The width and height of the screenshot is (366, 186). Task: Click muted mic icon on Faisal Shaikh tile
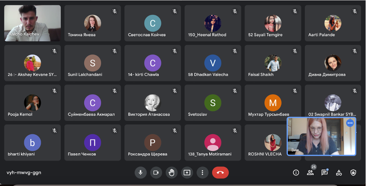(x=295, y=51)
